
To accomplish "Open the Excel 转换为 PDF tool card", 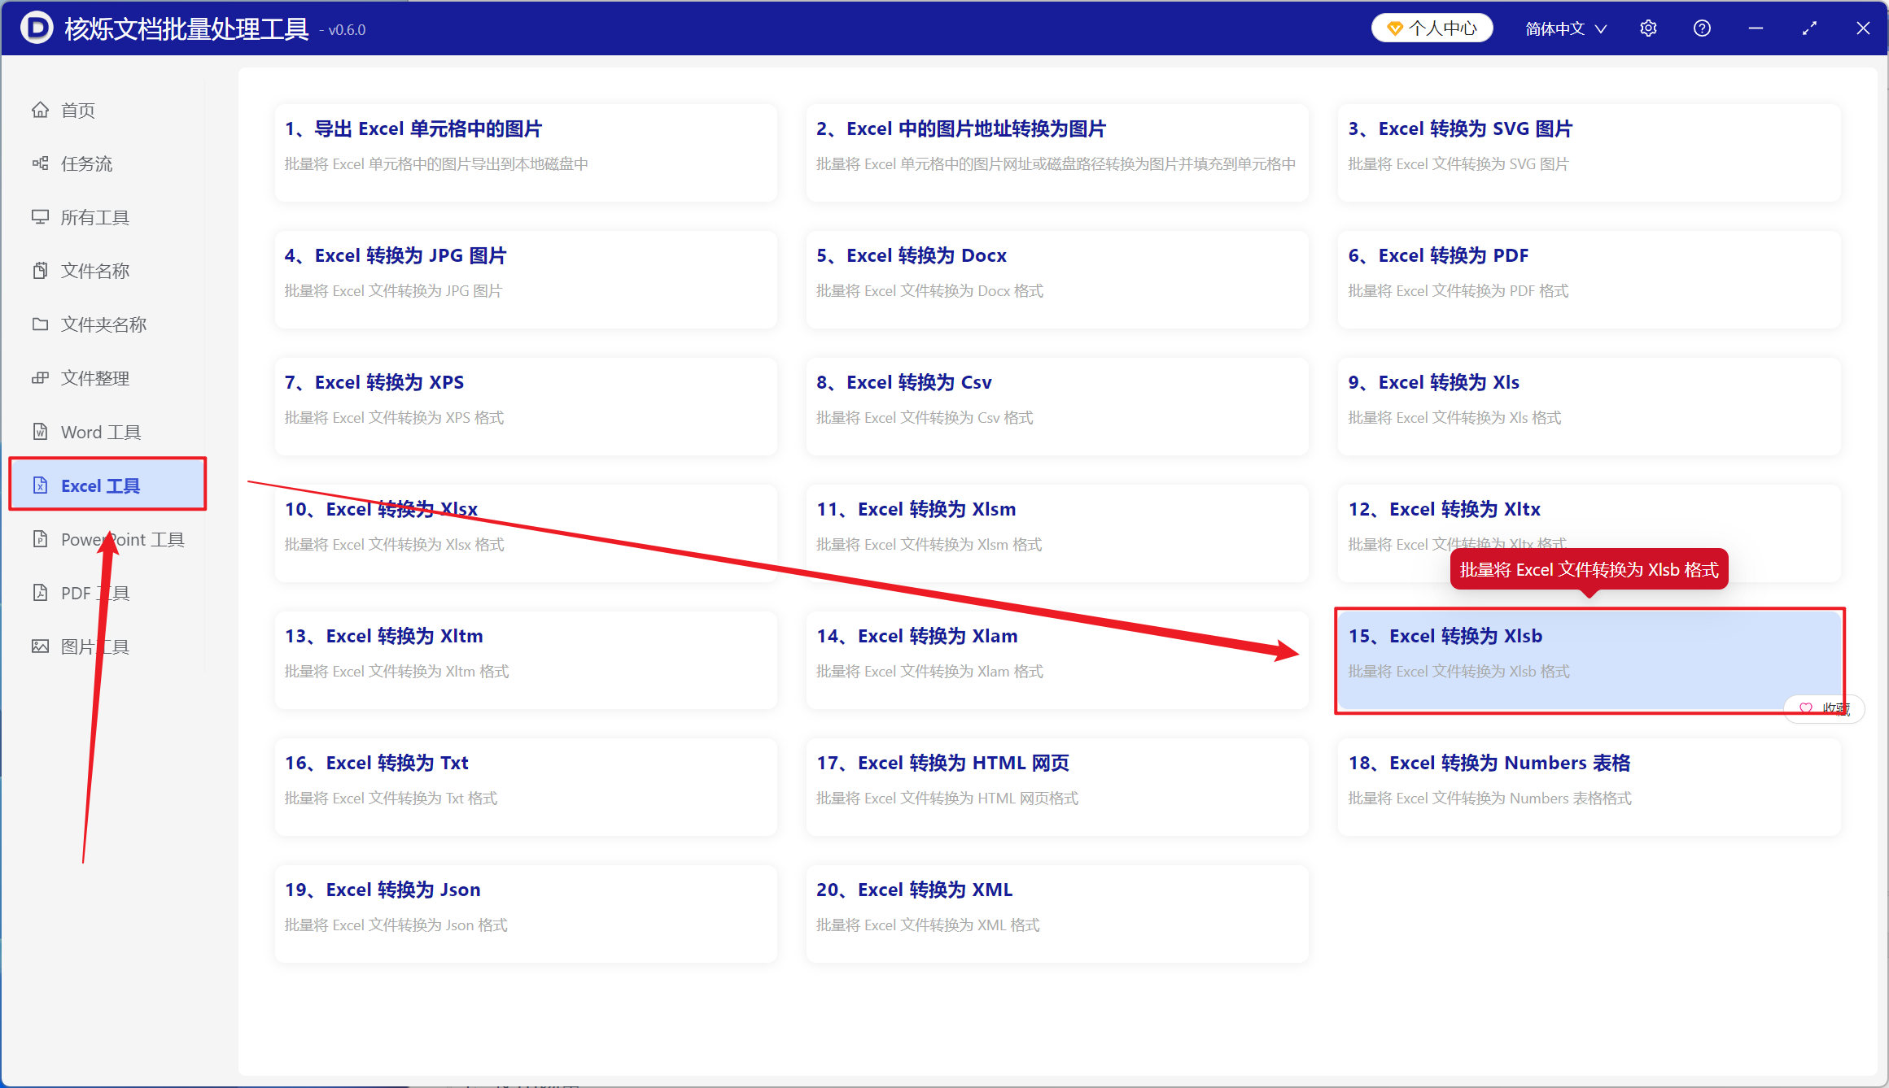I will (1589, 280).
